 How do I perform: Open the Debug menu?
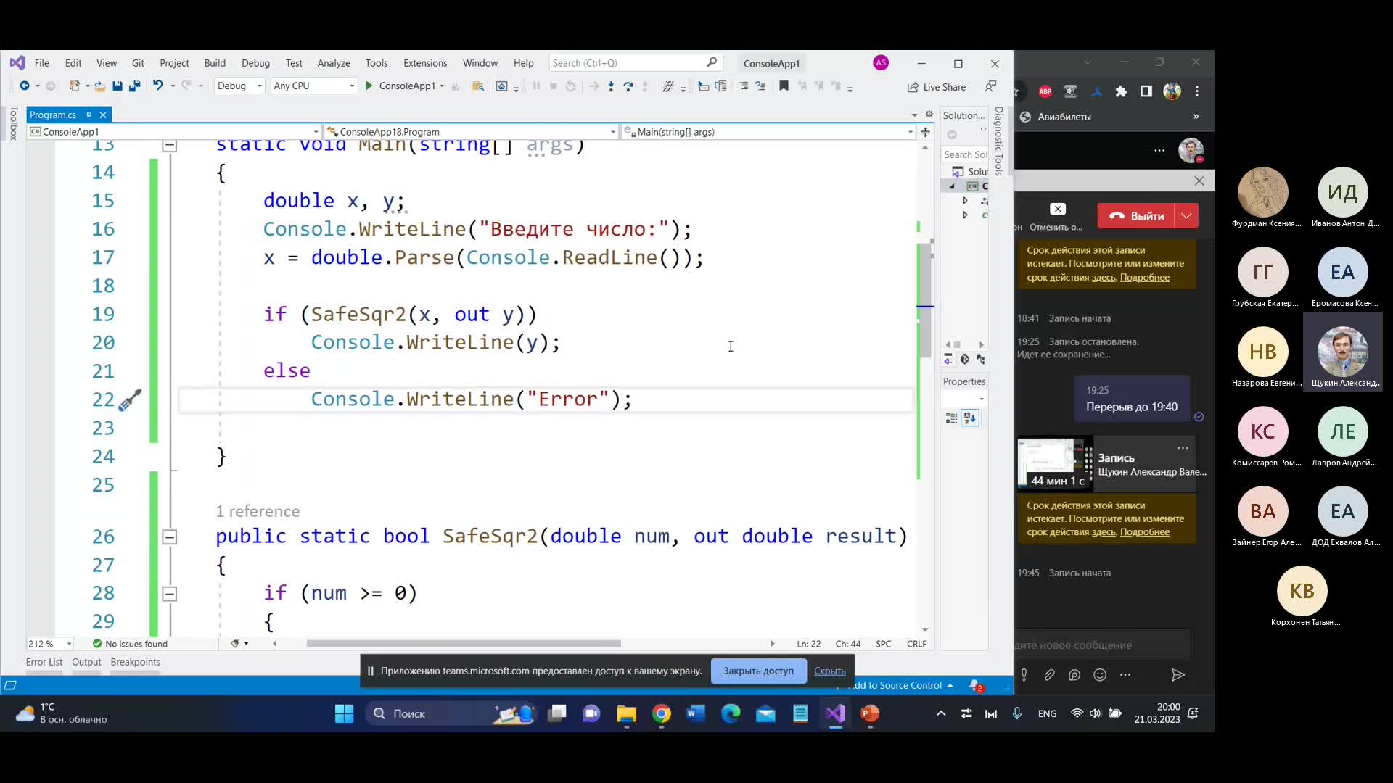coord(255,63)
